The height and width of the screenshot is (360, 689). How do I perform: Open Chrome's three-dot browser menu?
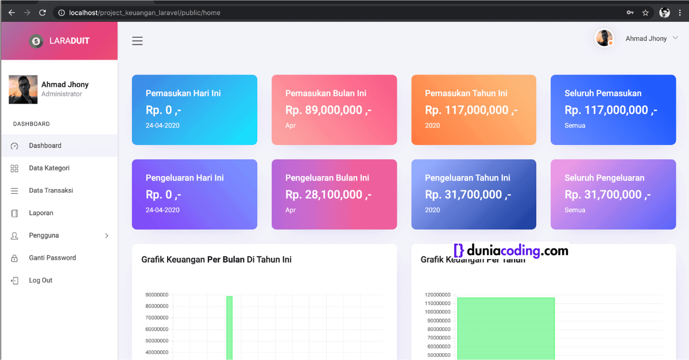679,12
